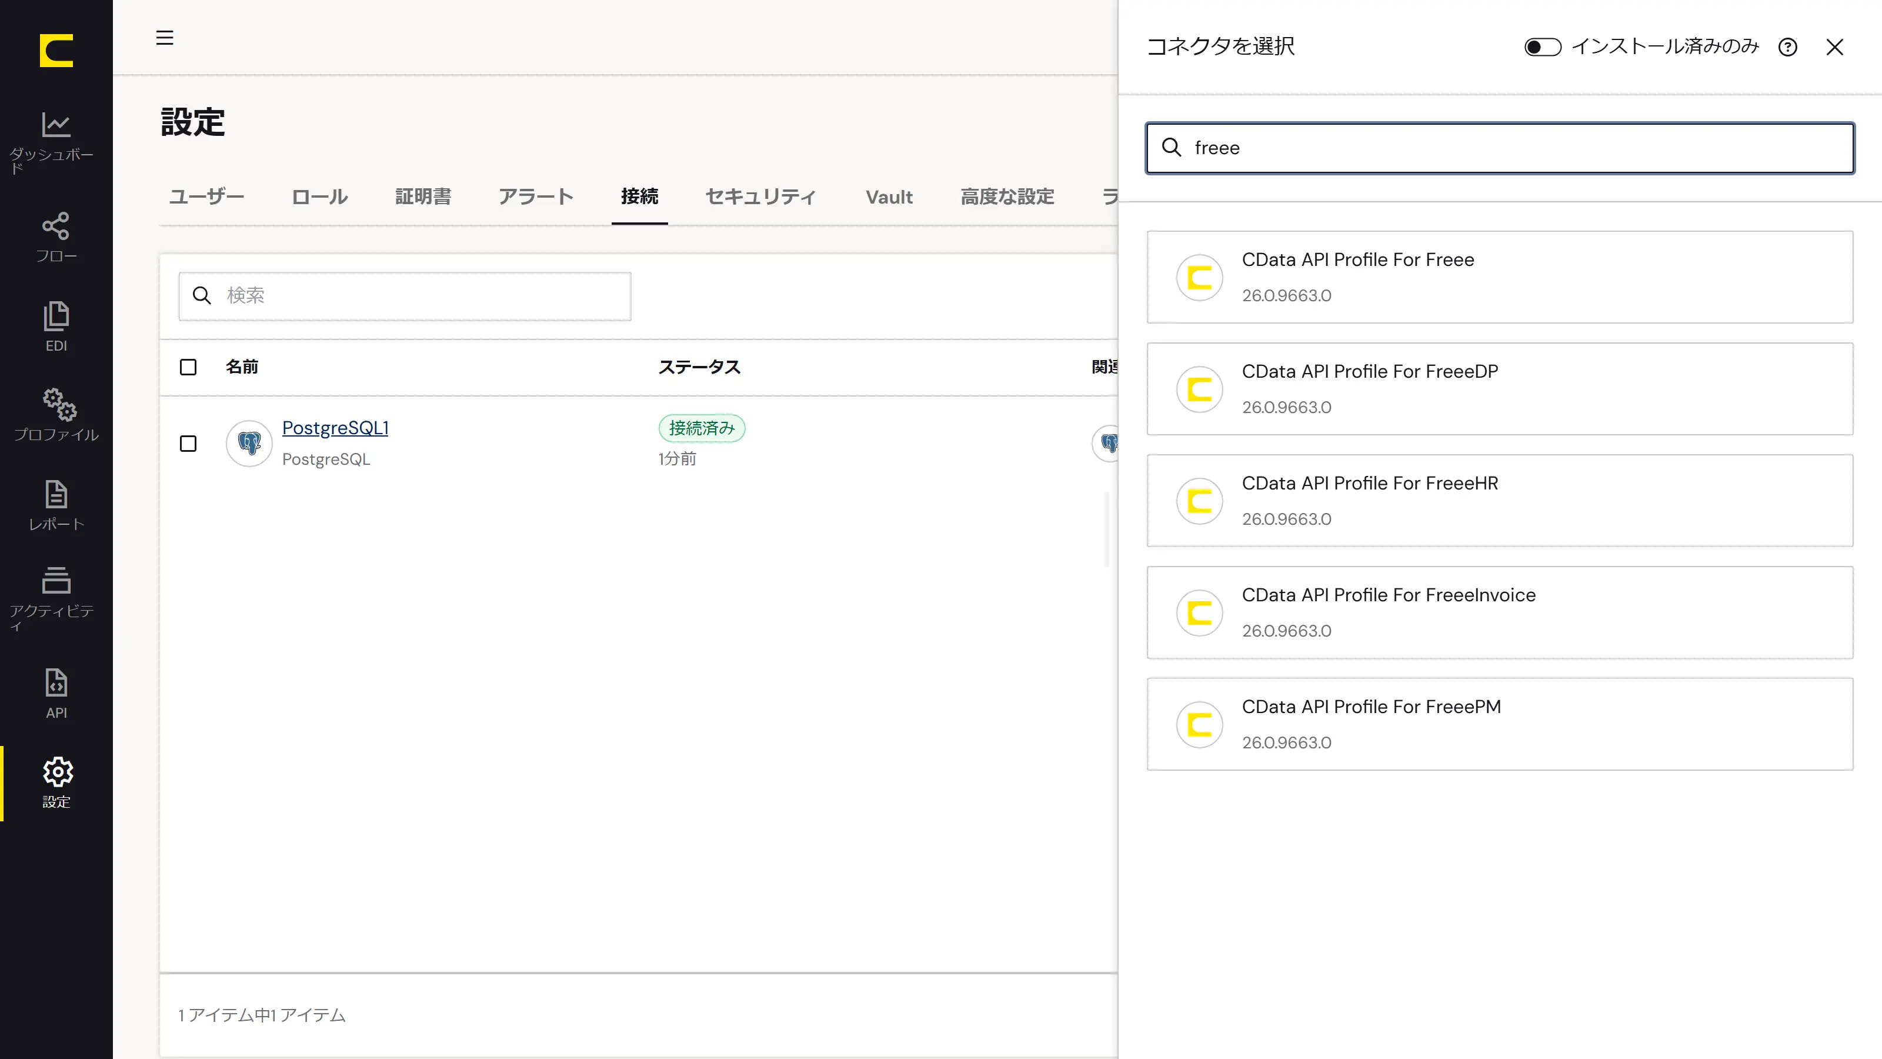Click the CData icon on the FreeePM card

1200,724
